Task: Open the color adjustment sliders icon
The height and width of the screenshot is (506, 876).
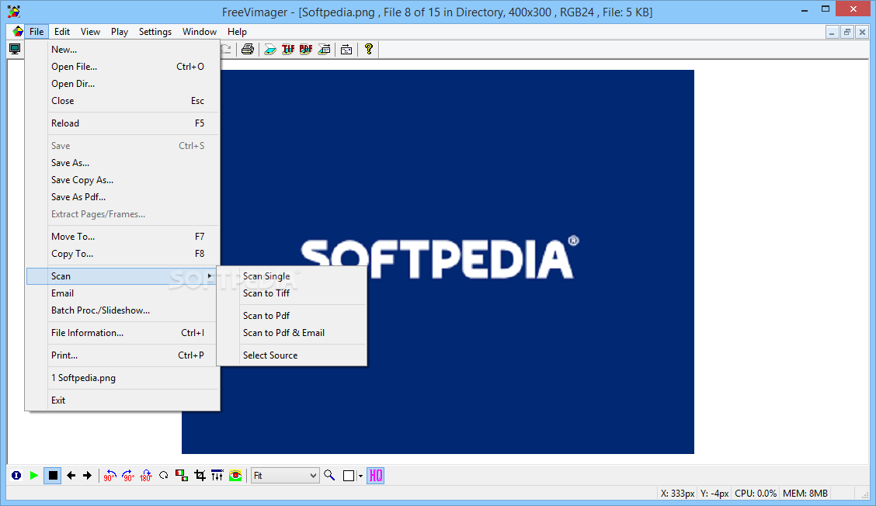Action: click(217, 475)
